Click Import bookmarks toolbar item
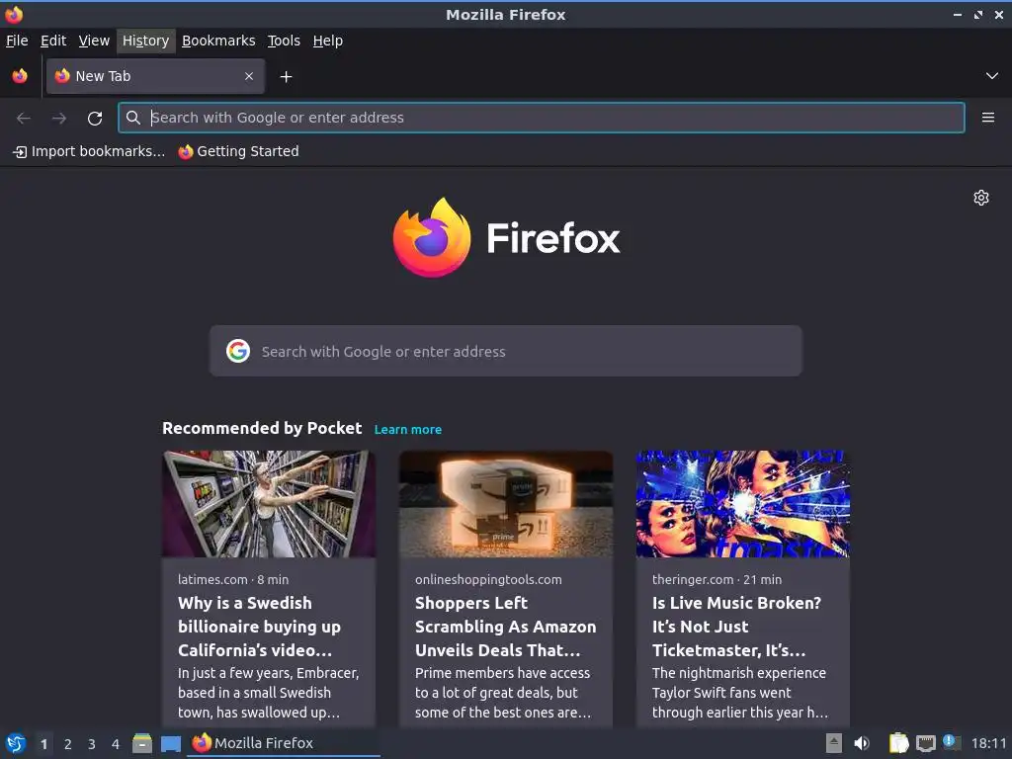Screen dimensions: 1012x759 89,151
